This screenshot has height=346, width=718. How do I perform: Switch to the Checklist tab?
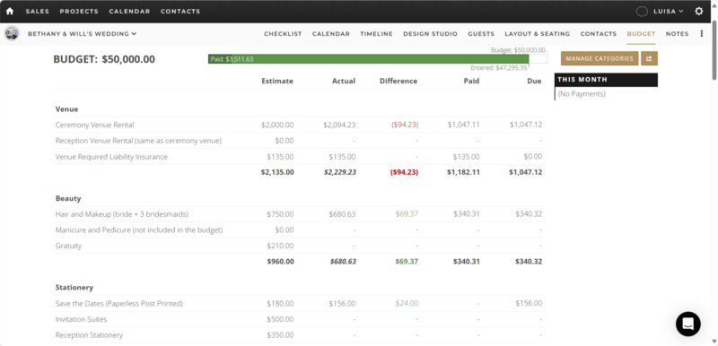pyautogui.click(x=283, y=34)
